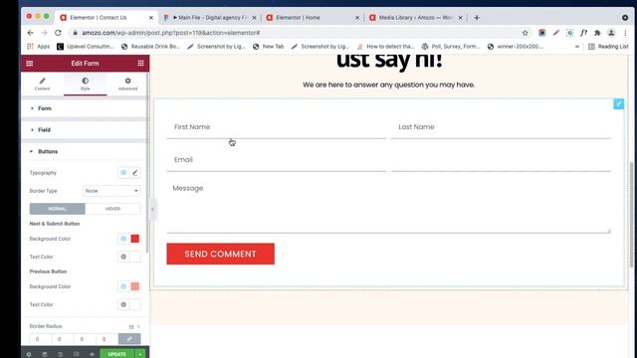Open the Reusable Drink Bo... bookmark
The height and width of the screenshot is (358, 637).
pos(150,47)
